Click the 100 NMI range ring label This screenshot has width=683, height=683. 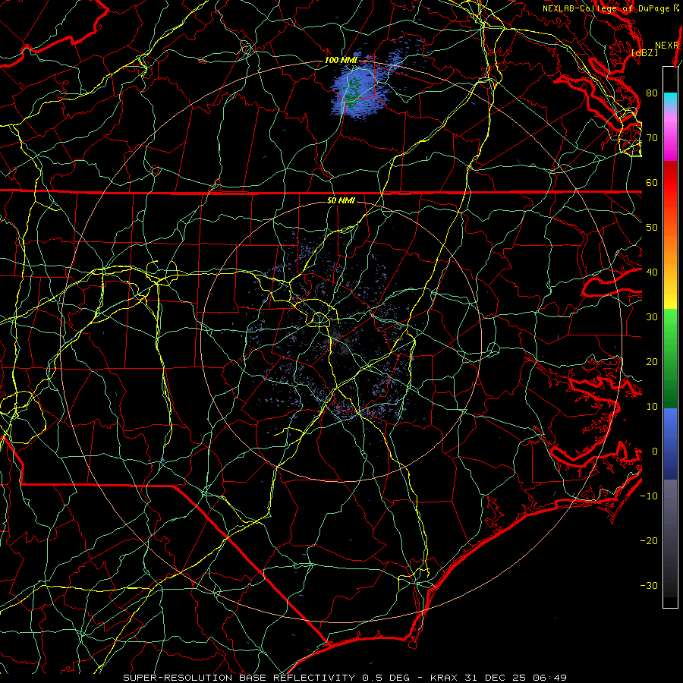(x=341, y=60)
